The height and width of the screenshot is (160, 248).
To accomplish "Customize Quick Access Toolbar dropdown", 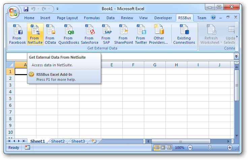I will 57,9.
